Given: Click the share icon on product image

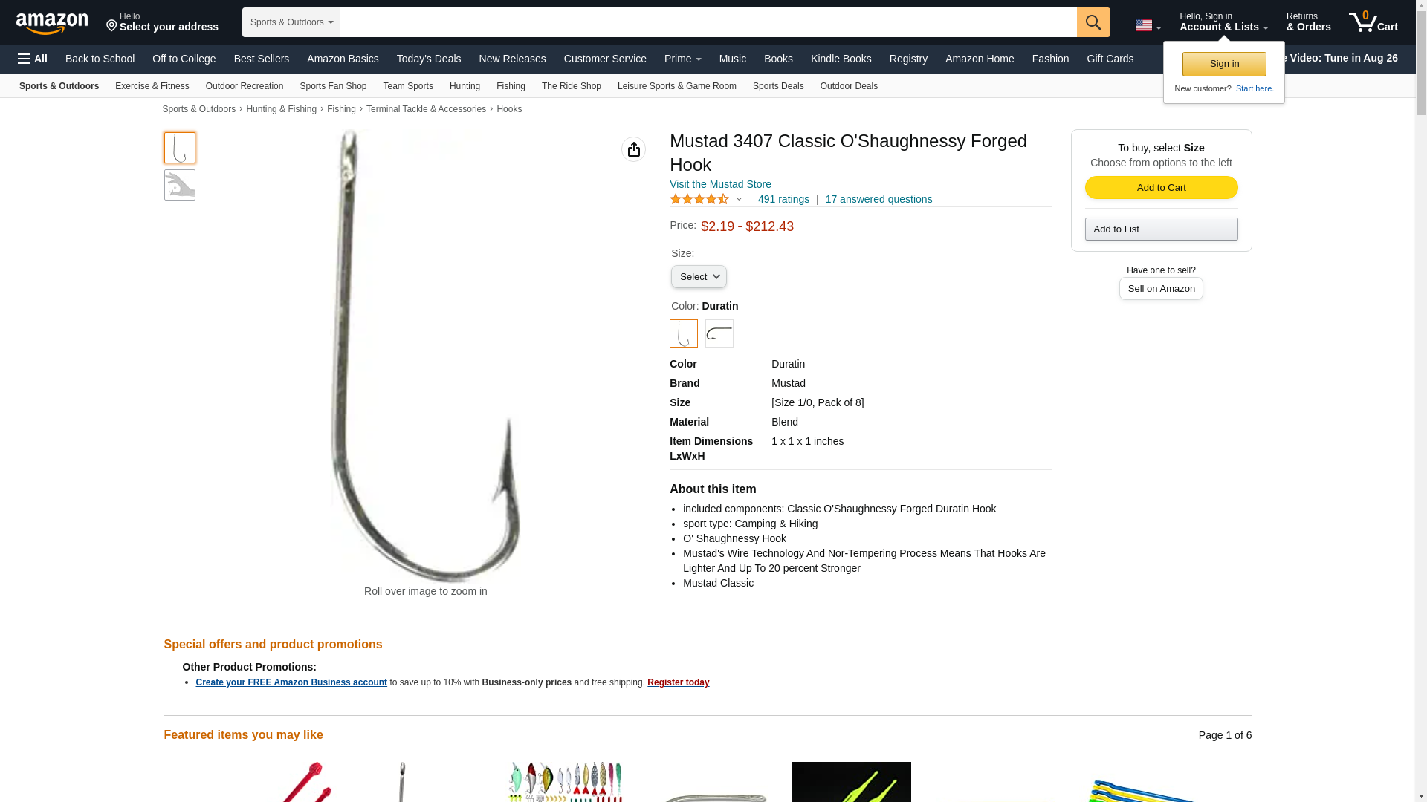Looking at the screenshot, I should [633, 149].
